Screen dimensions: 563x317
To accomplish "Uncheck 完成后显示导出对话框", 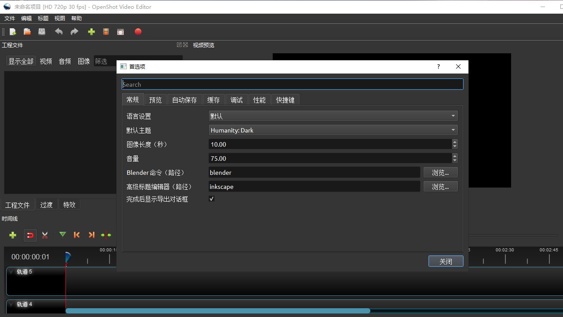I will (212, 199).
